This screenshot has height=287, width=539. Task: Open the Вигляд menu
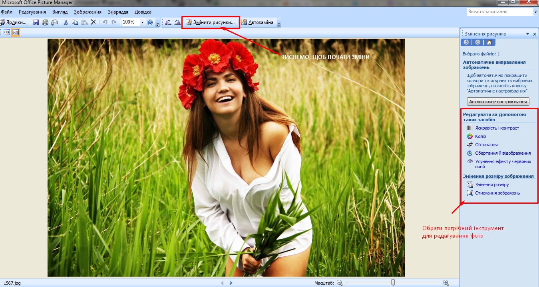point(59,12)
